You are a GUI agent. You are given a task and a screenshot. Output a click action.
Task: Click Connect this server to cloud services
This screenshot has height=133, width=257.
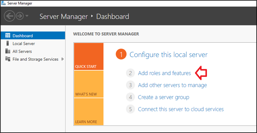pyautogui.click(x=181, y=109)
